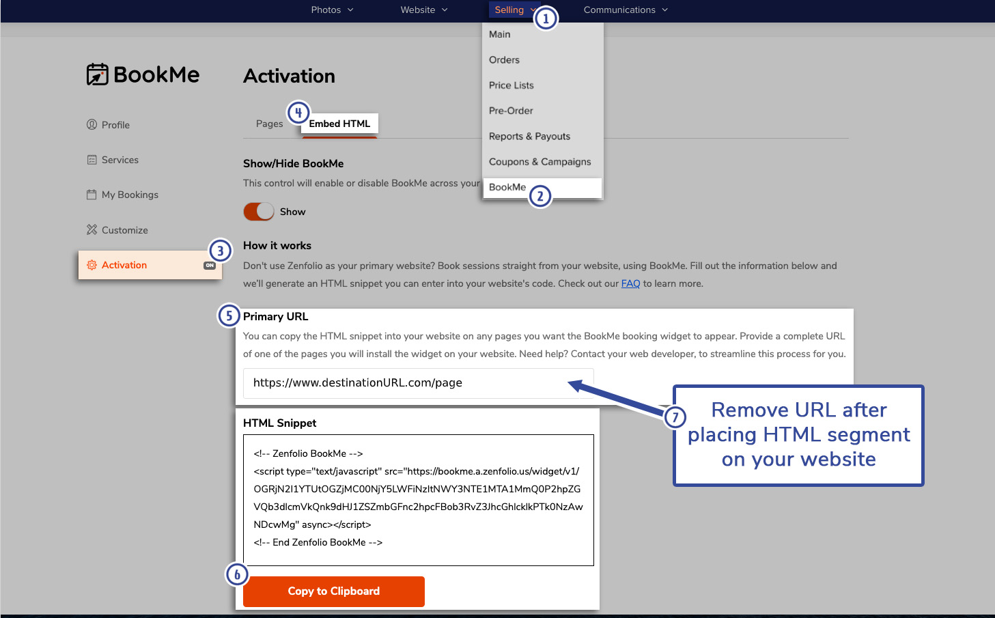Collapse the Selling dropdown menu
Viewport: 995px width, 618px height.
pos(515,10)
